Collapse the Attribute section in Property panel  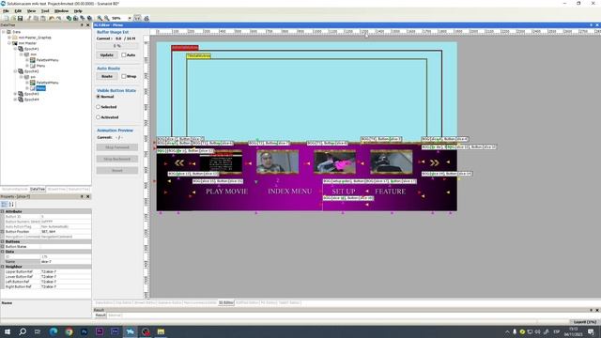point(3,211)
